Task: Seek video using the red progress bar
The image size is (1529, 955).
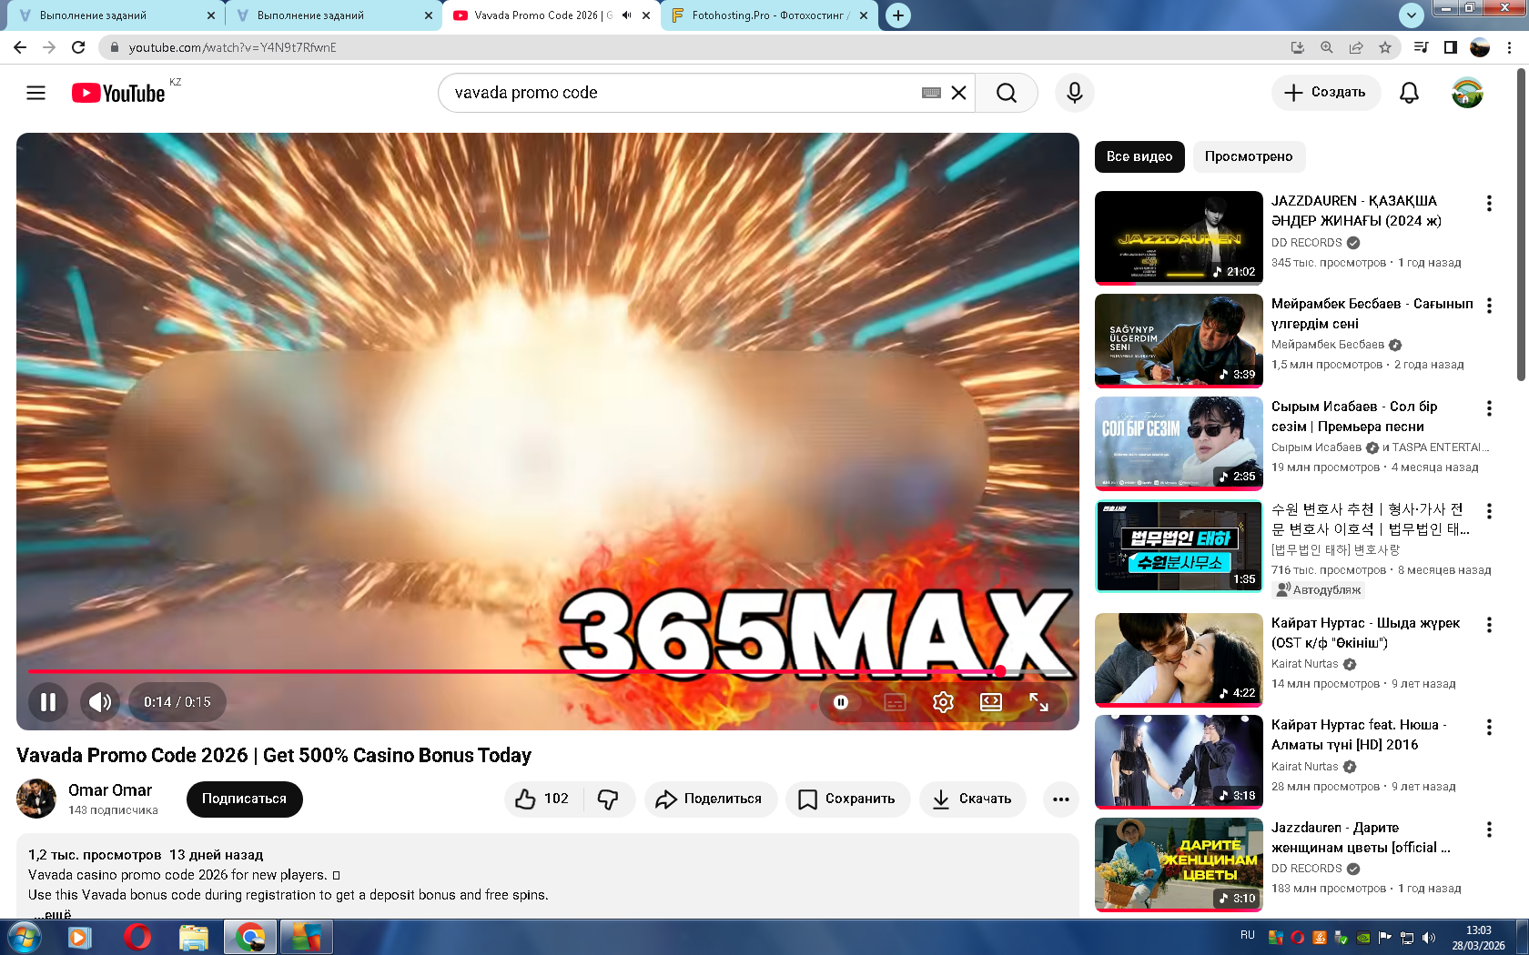Action: coord(548,671)
